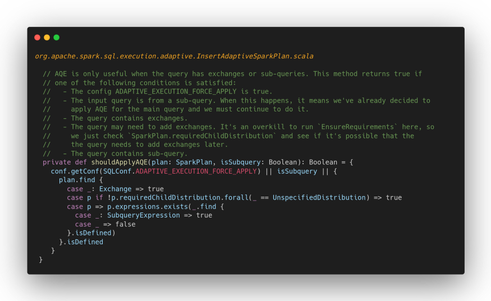Click the plan.find call
491x301 pixels.
coord(77,180)
